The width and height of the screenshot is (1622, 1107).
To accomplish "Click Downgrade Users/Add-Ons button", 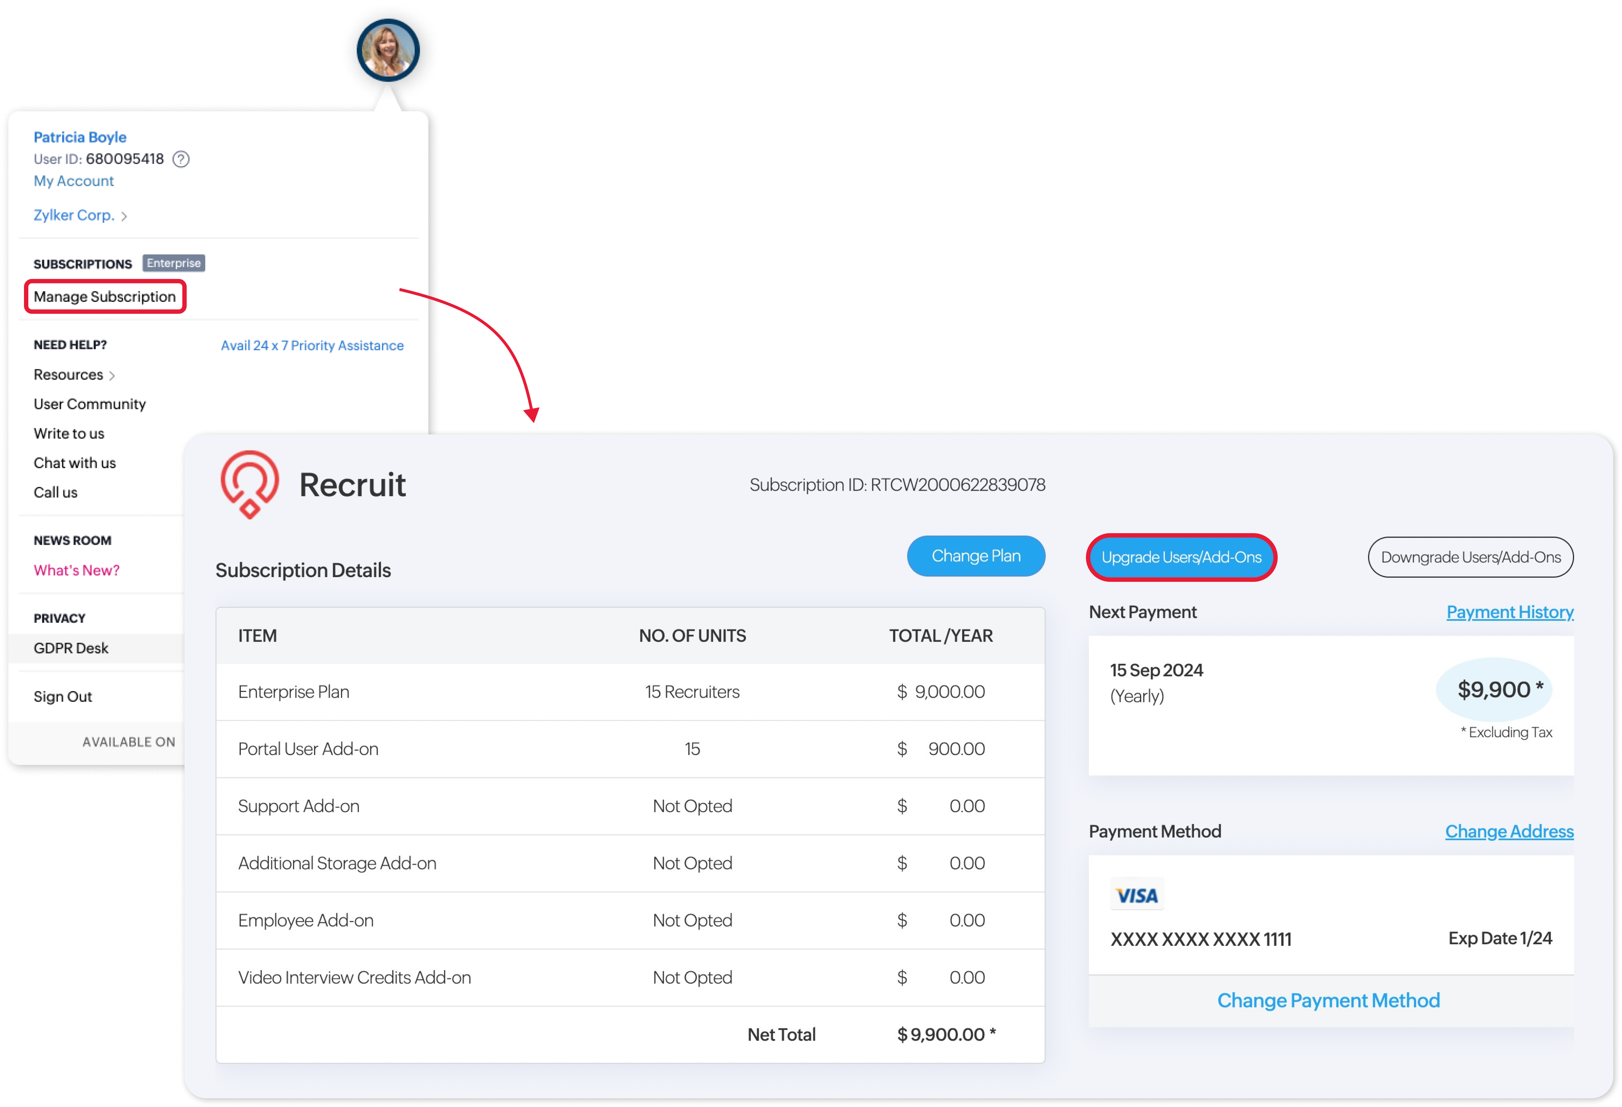I will point(1470,557).
